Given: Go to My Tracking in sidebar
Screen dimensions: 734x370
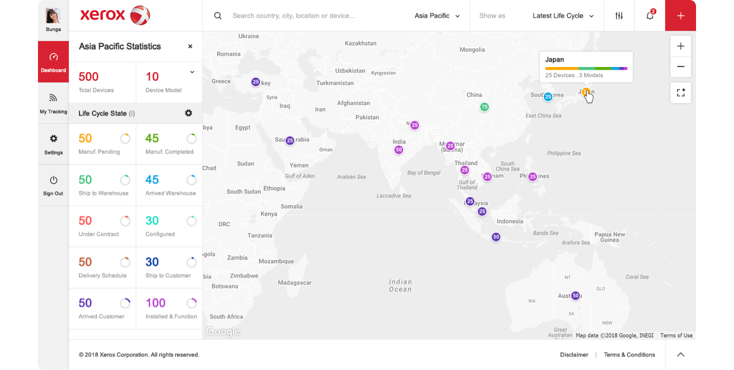Looking at the screenshot, I should pos(53,103).
